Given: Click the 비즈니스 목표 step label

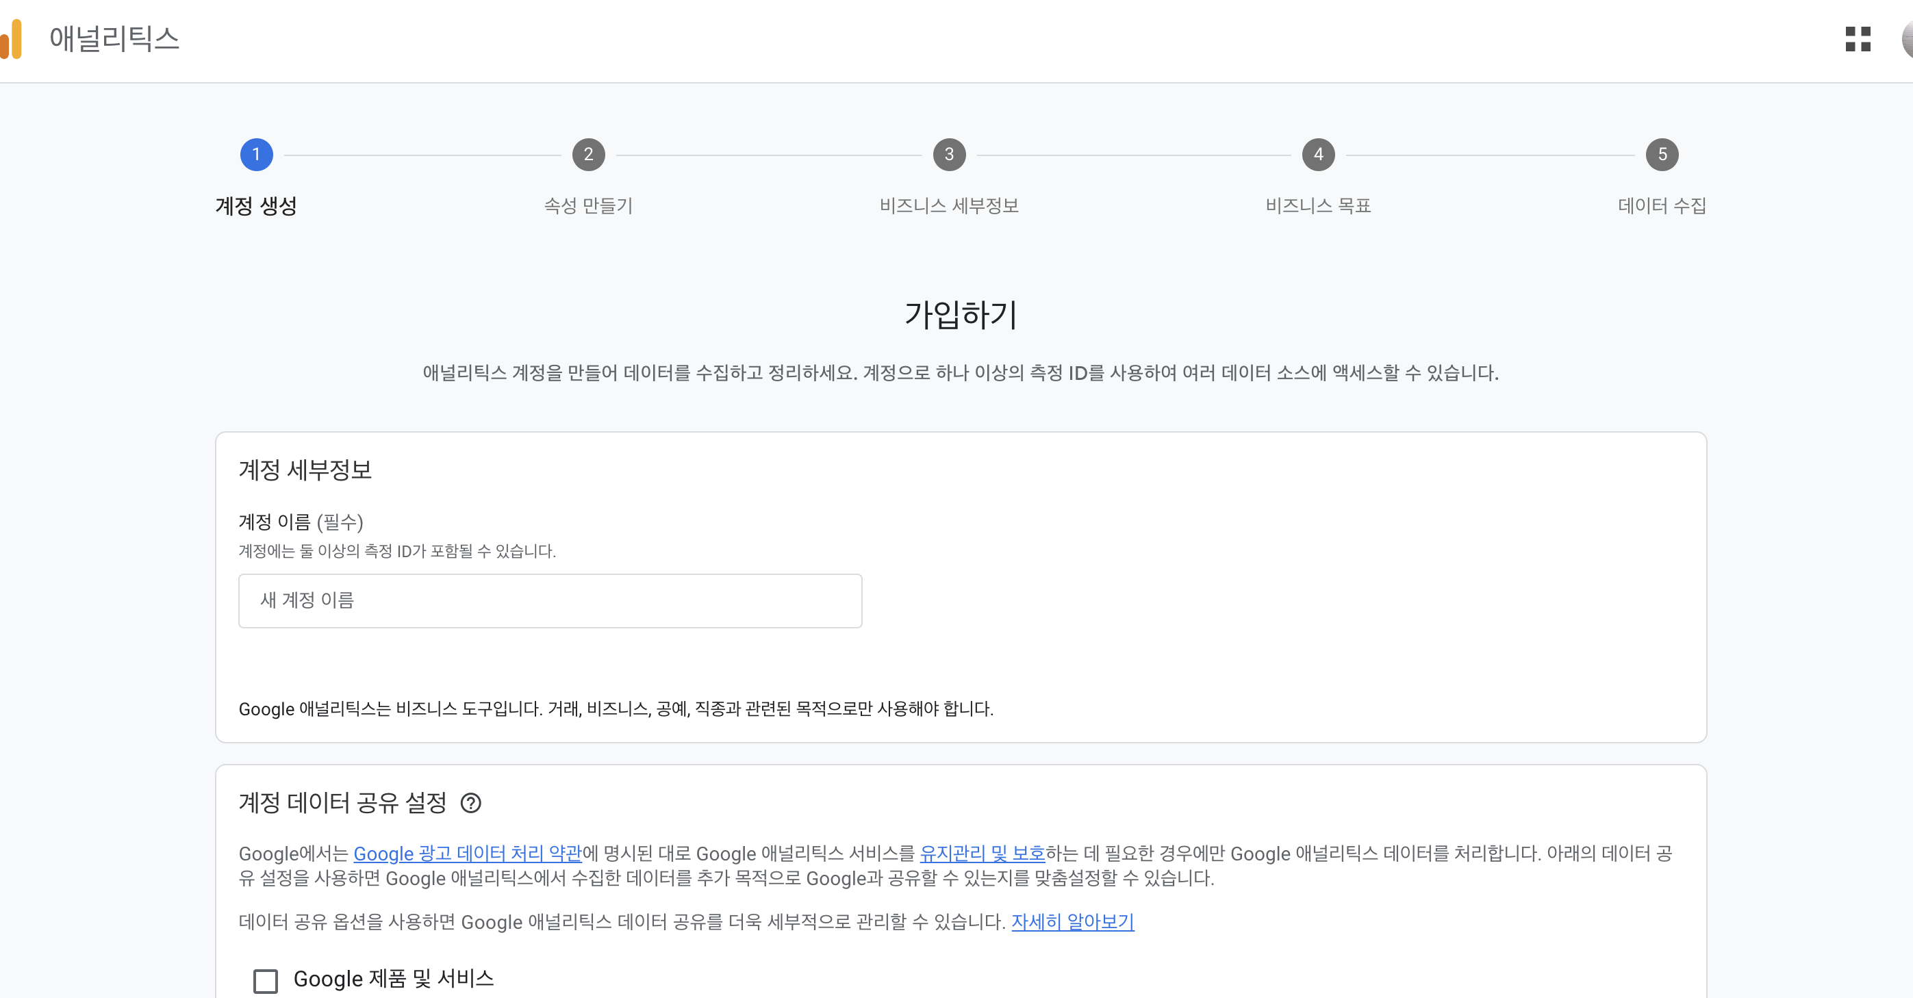Looking at the screenshot, I should point(1318,205).
